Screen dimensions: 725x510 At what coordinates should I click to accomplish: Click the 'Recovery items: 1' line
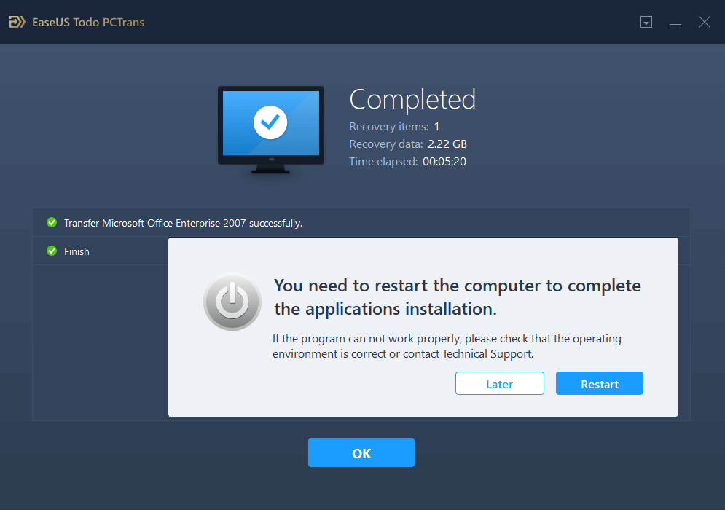pyautogui.click(x=394, y=127)
